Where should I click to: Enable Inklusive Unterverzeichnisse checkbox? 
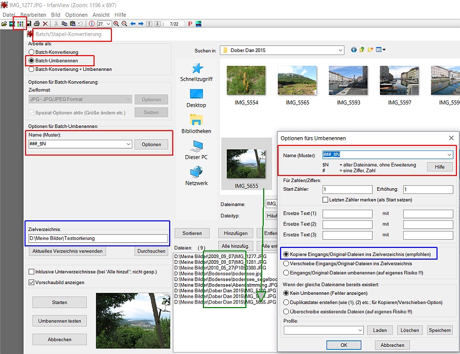pos(32,272)
